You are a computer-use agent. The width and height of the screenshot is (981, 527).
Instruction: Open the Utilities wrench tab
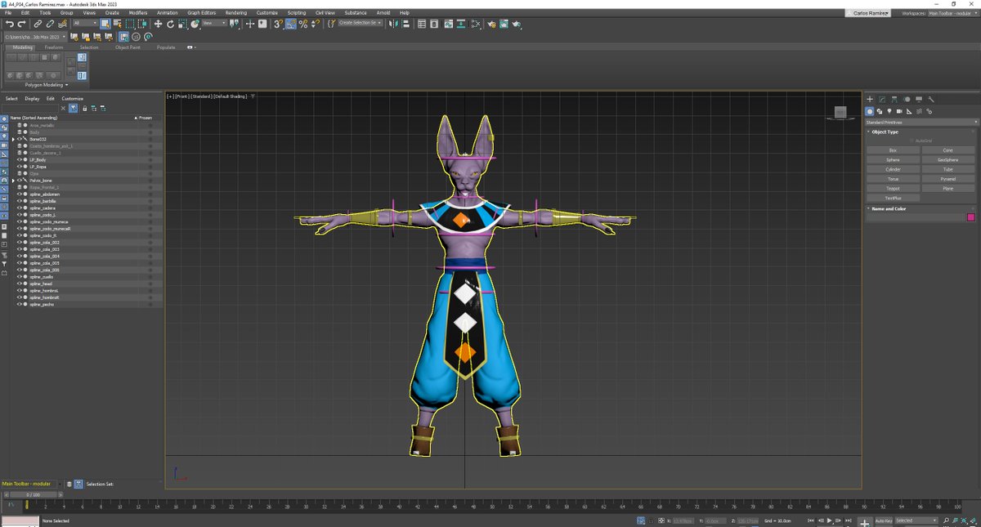tap(930, 99)
